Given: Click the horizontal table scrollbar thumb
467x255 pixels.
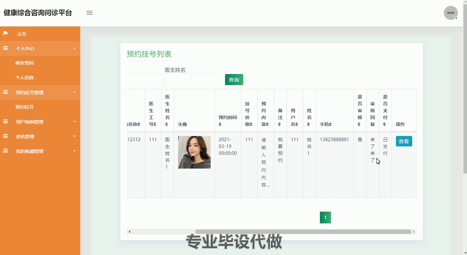Looking at the screenshot, I should [x=303, y=232].
